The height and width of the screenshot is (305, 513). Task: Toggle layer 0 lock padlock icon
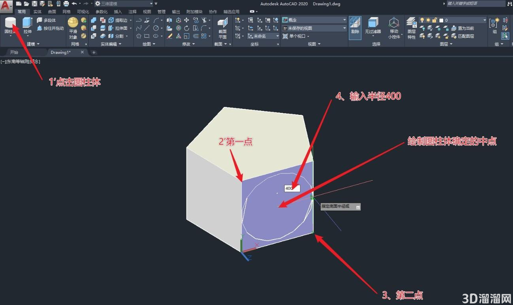pos(434,20)
